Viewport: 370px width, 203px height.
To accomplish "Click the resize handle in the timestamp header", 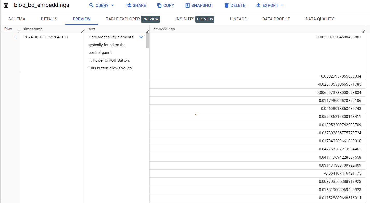I will click(x=83, y=31).
